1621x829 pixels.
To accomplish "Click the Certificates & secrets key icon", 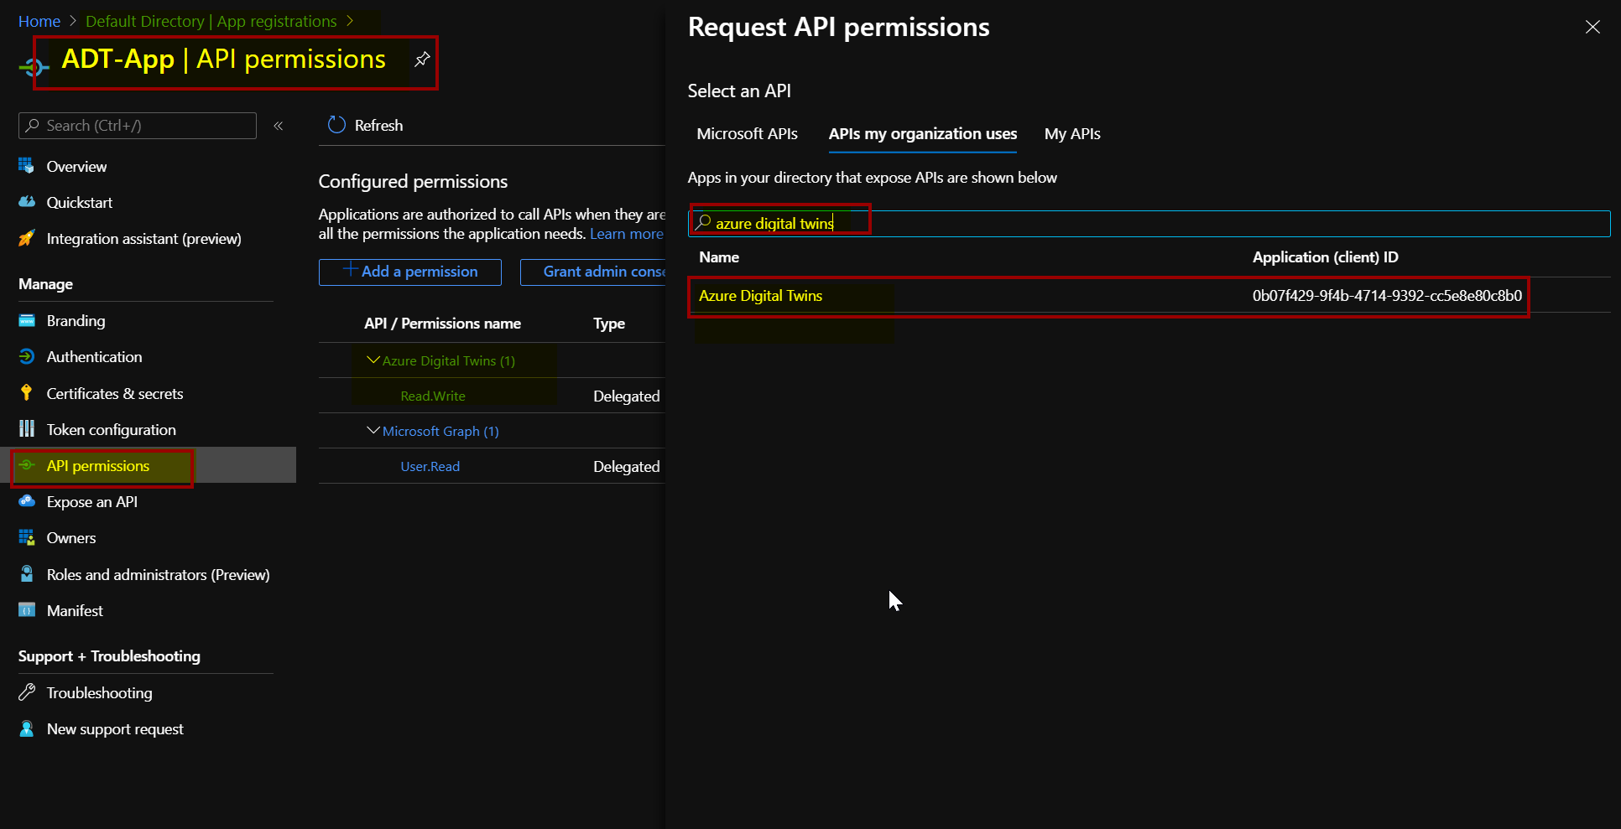I will (x=27, y=393).
